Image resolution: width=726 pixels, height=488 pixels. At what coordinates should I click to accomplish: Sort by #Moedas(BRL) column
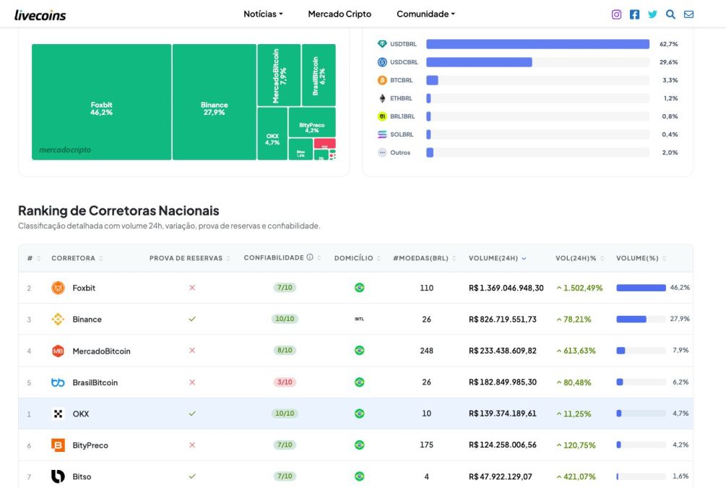[424, 258]
